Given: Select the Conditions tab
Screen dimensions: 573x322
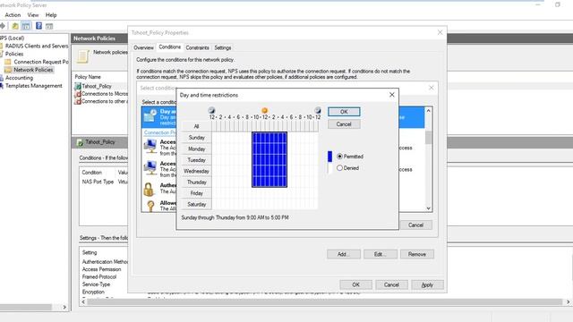Looking at the screenshot, I should click(x=169, y=47).
